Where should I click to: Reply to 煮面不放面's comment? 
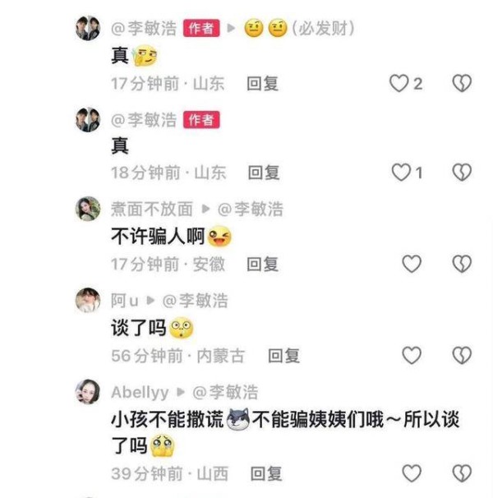point(263,265)
